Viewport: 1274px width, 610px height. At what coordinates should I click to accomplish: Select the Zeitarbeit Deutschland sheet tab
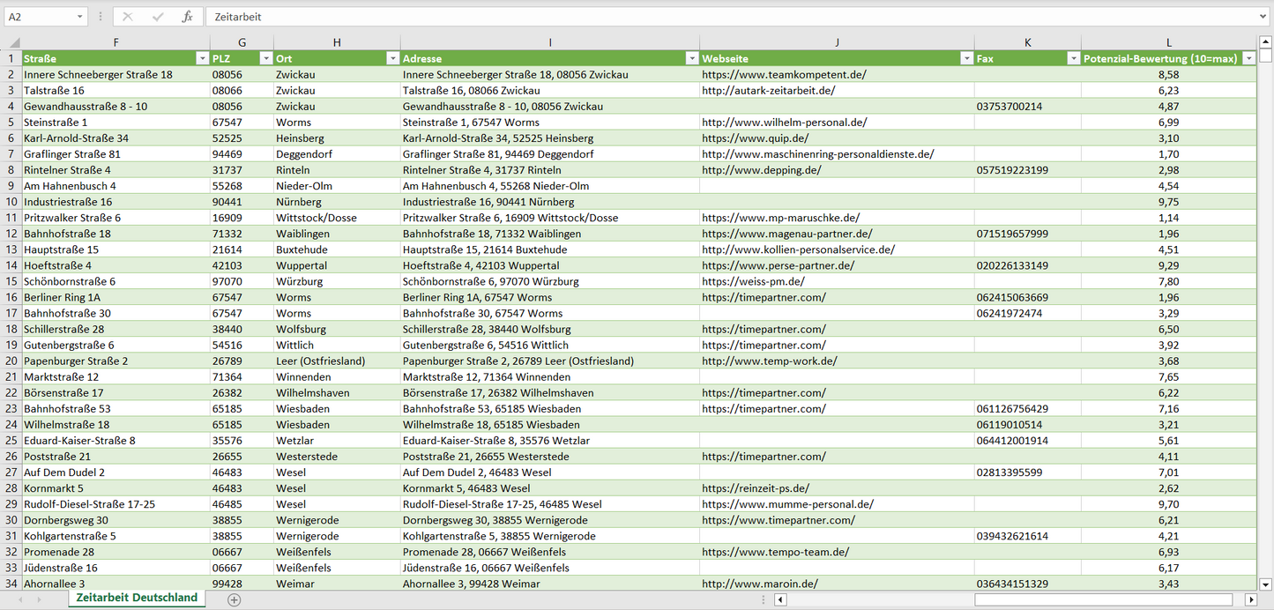point(137,598)
